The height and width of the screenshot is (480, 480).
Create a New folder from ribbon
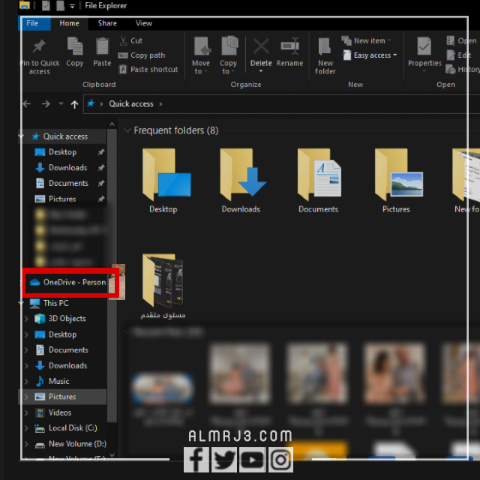[x=325, y=55]
